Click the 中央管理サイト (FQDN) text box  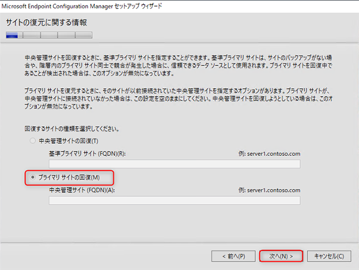click(x=174, y=200)
